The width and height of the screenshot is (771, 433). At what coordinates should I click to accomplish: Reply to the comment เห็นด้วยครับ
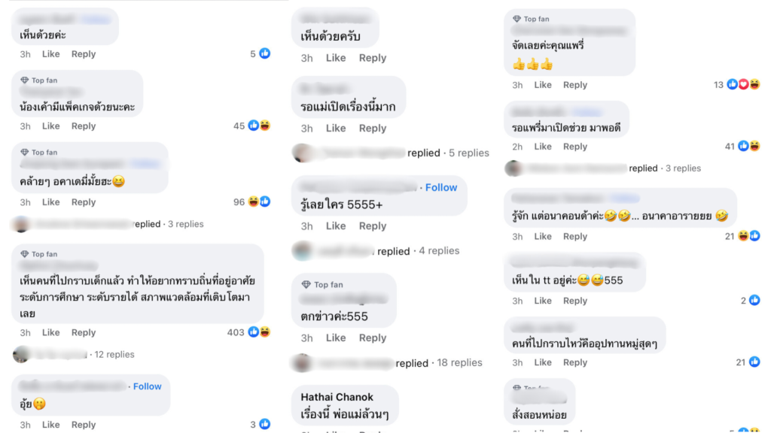click(x=372, y=58)
